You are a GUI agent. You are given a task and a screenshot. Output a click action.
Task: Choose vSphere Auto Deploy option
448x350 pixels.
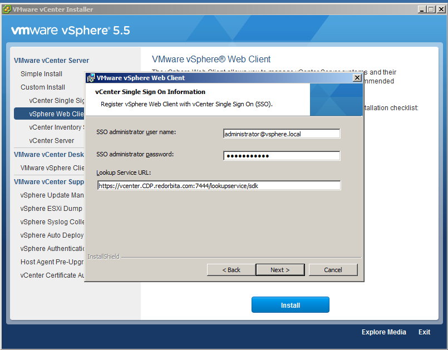point(52,235)
